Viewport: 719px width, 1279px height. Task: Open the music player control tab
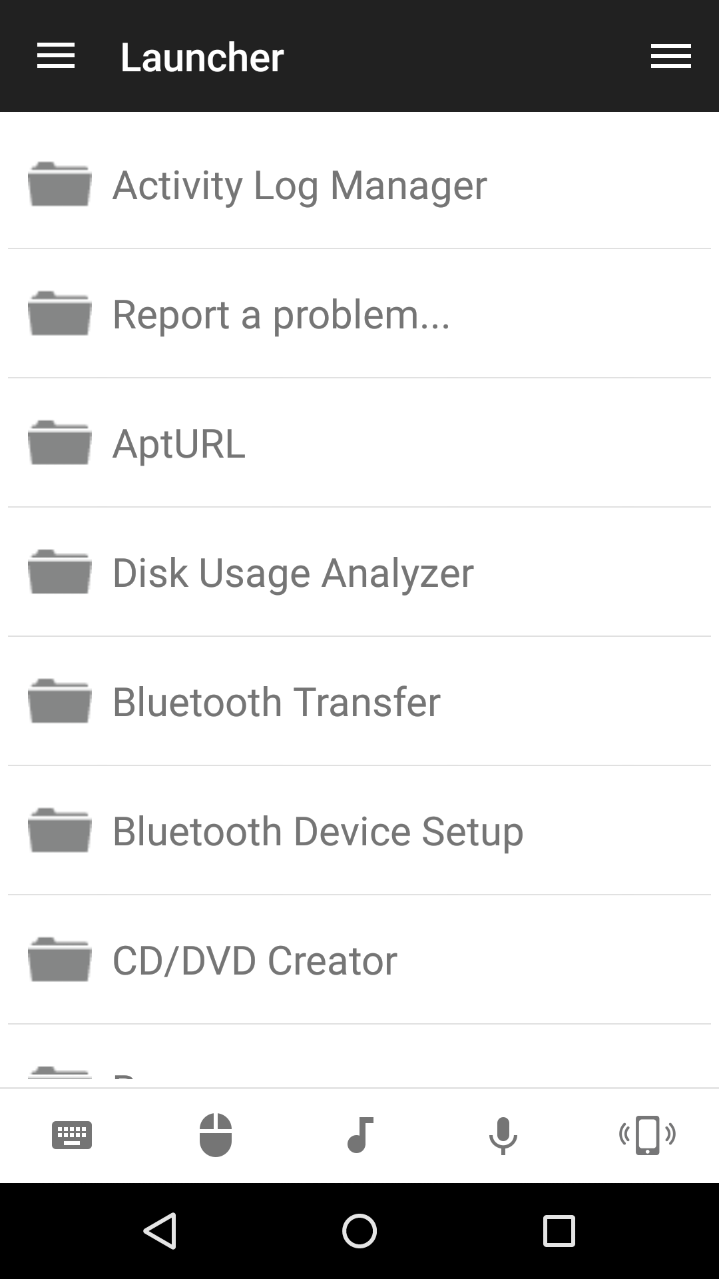point(360,1135)
